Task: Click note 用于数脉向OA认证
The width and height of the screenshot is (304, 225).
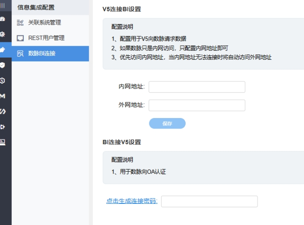Action: (139, 172)
